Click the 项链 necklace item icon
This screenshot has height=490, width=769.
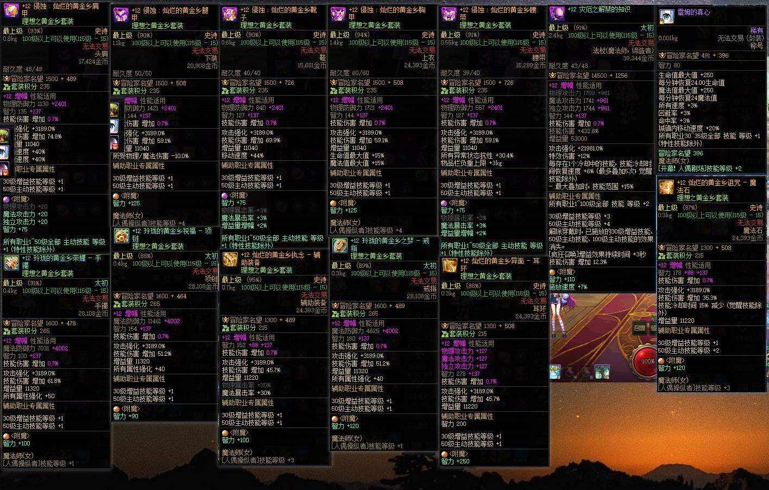121,235
